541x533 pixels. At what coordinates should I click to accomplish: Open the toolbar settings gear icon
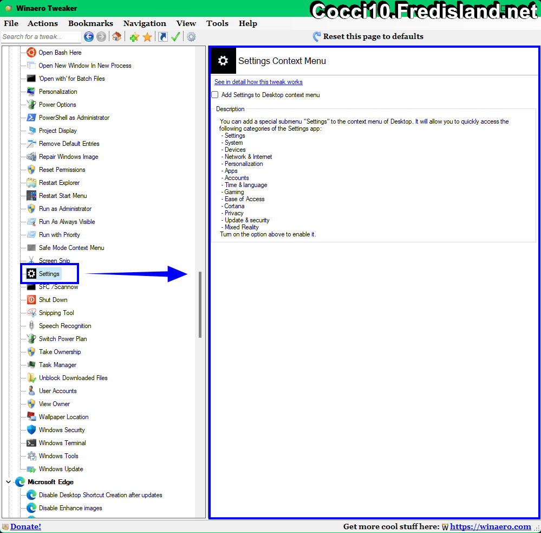click(x=191, y=37)
